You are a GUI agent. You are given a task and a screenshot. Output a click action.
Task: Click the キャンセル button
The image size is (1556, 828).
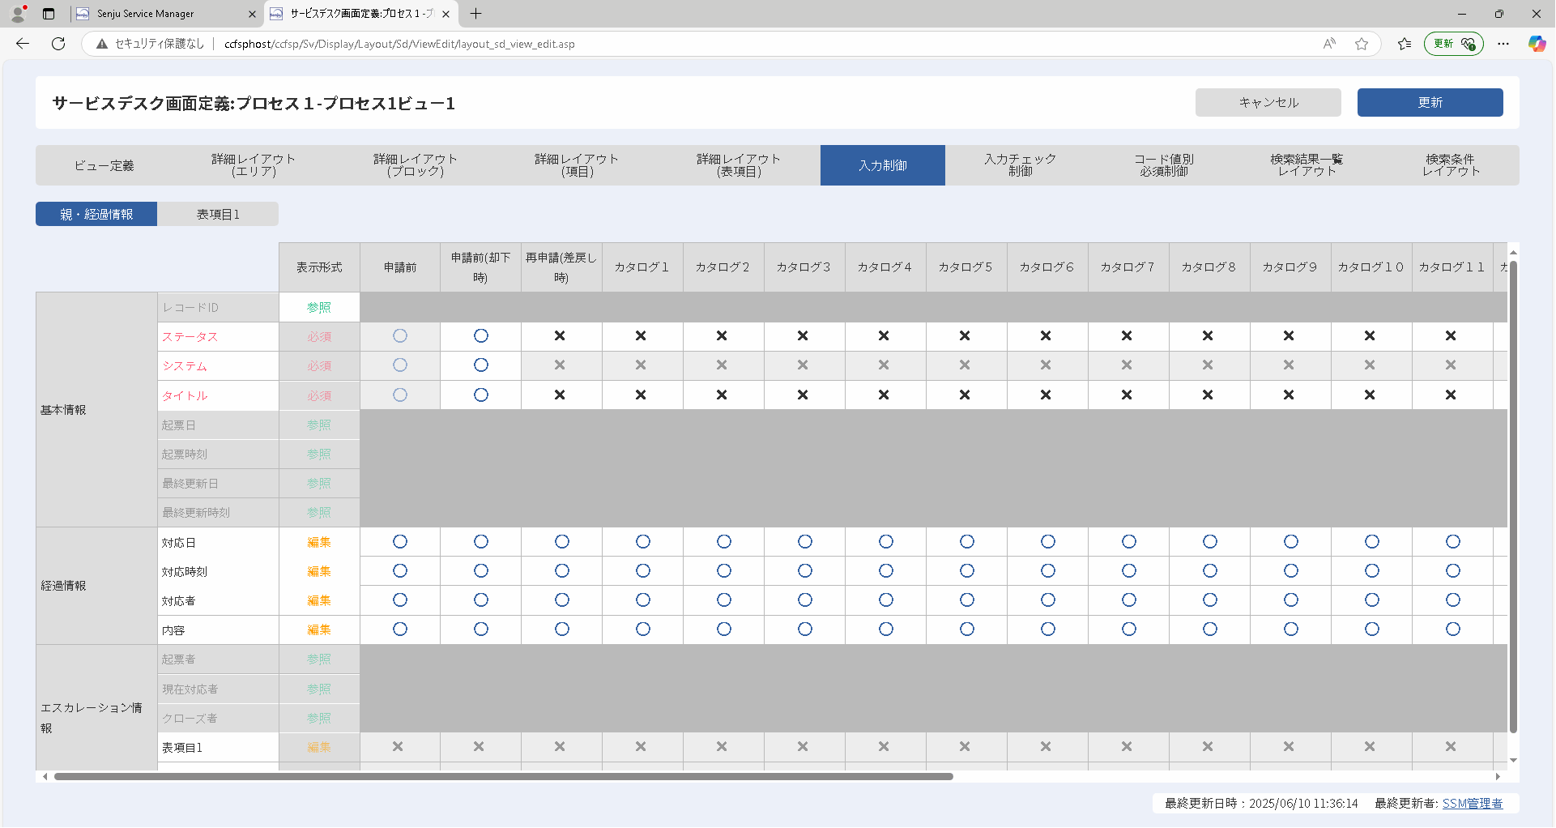click(1268, 103)
